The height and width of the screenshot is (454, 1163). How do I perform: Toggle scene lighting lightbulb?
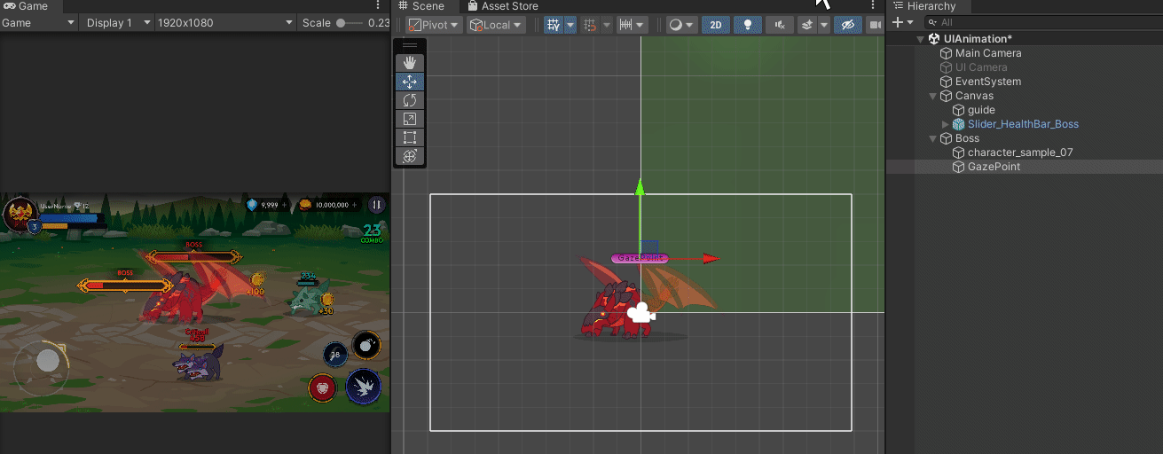748,25
